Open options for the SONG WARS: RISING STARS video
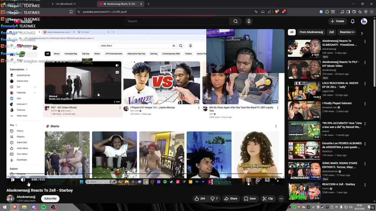The image size is (376, 211). tap(365, 164)
